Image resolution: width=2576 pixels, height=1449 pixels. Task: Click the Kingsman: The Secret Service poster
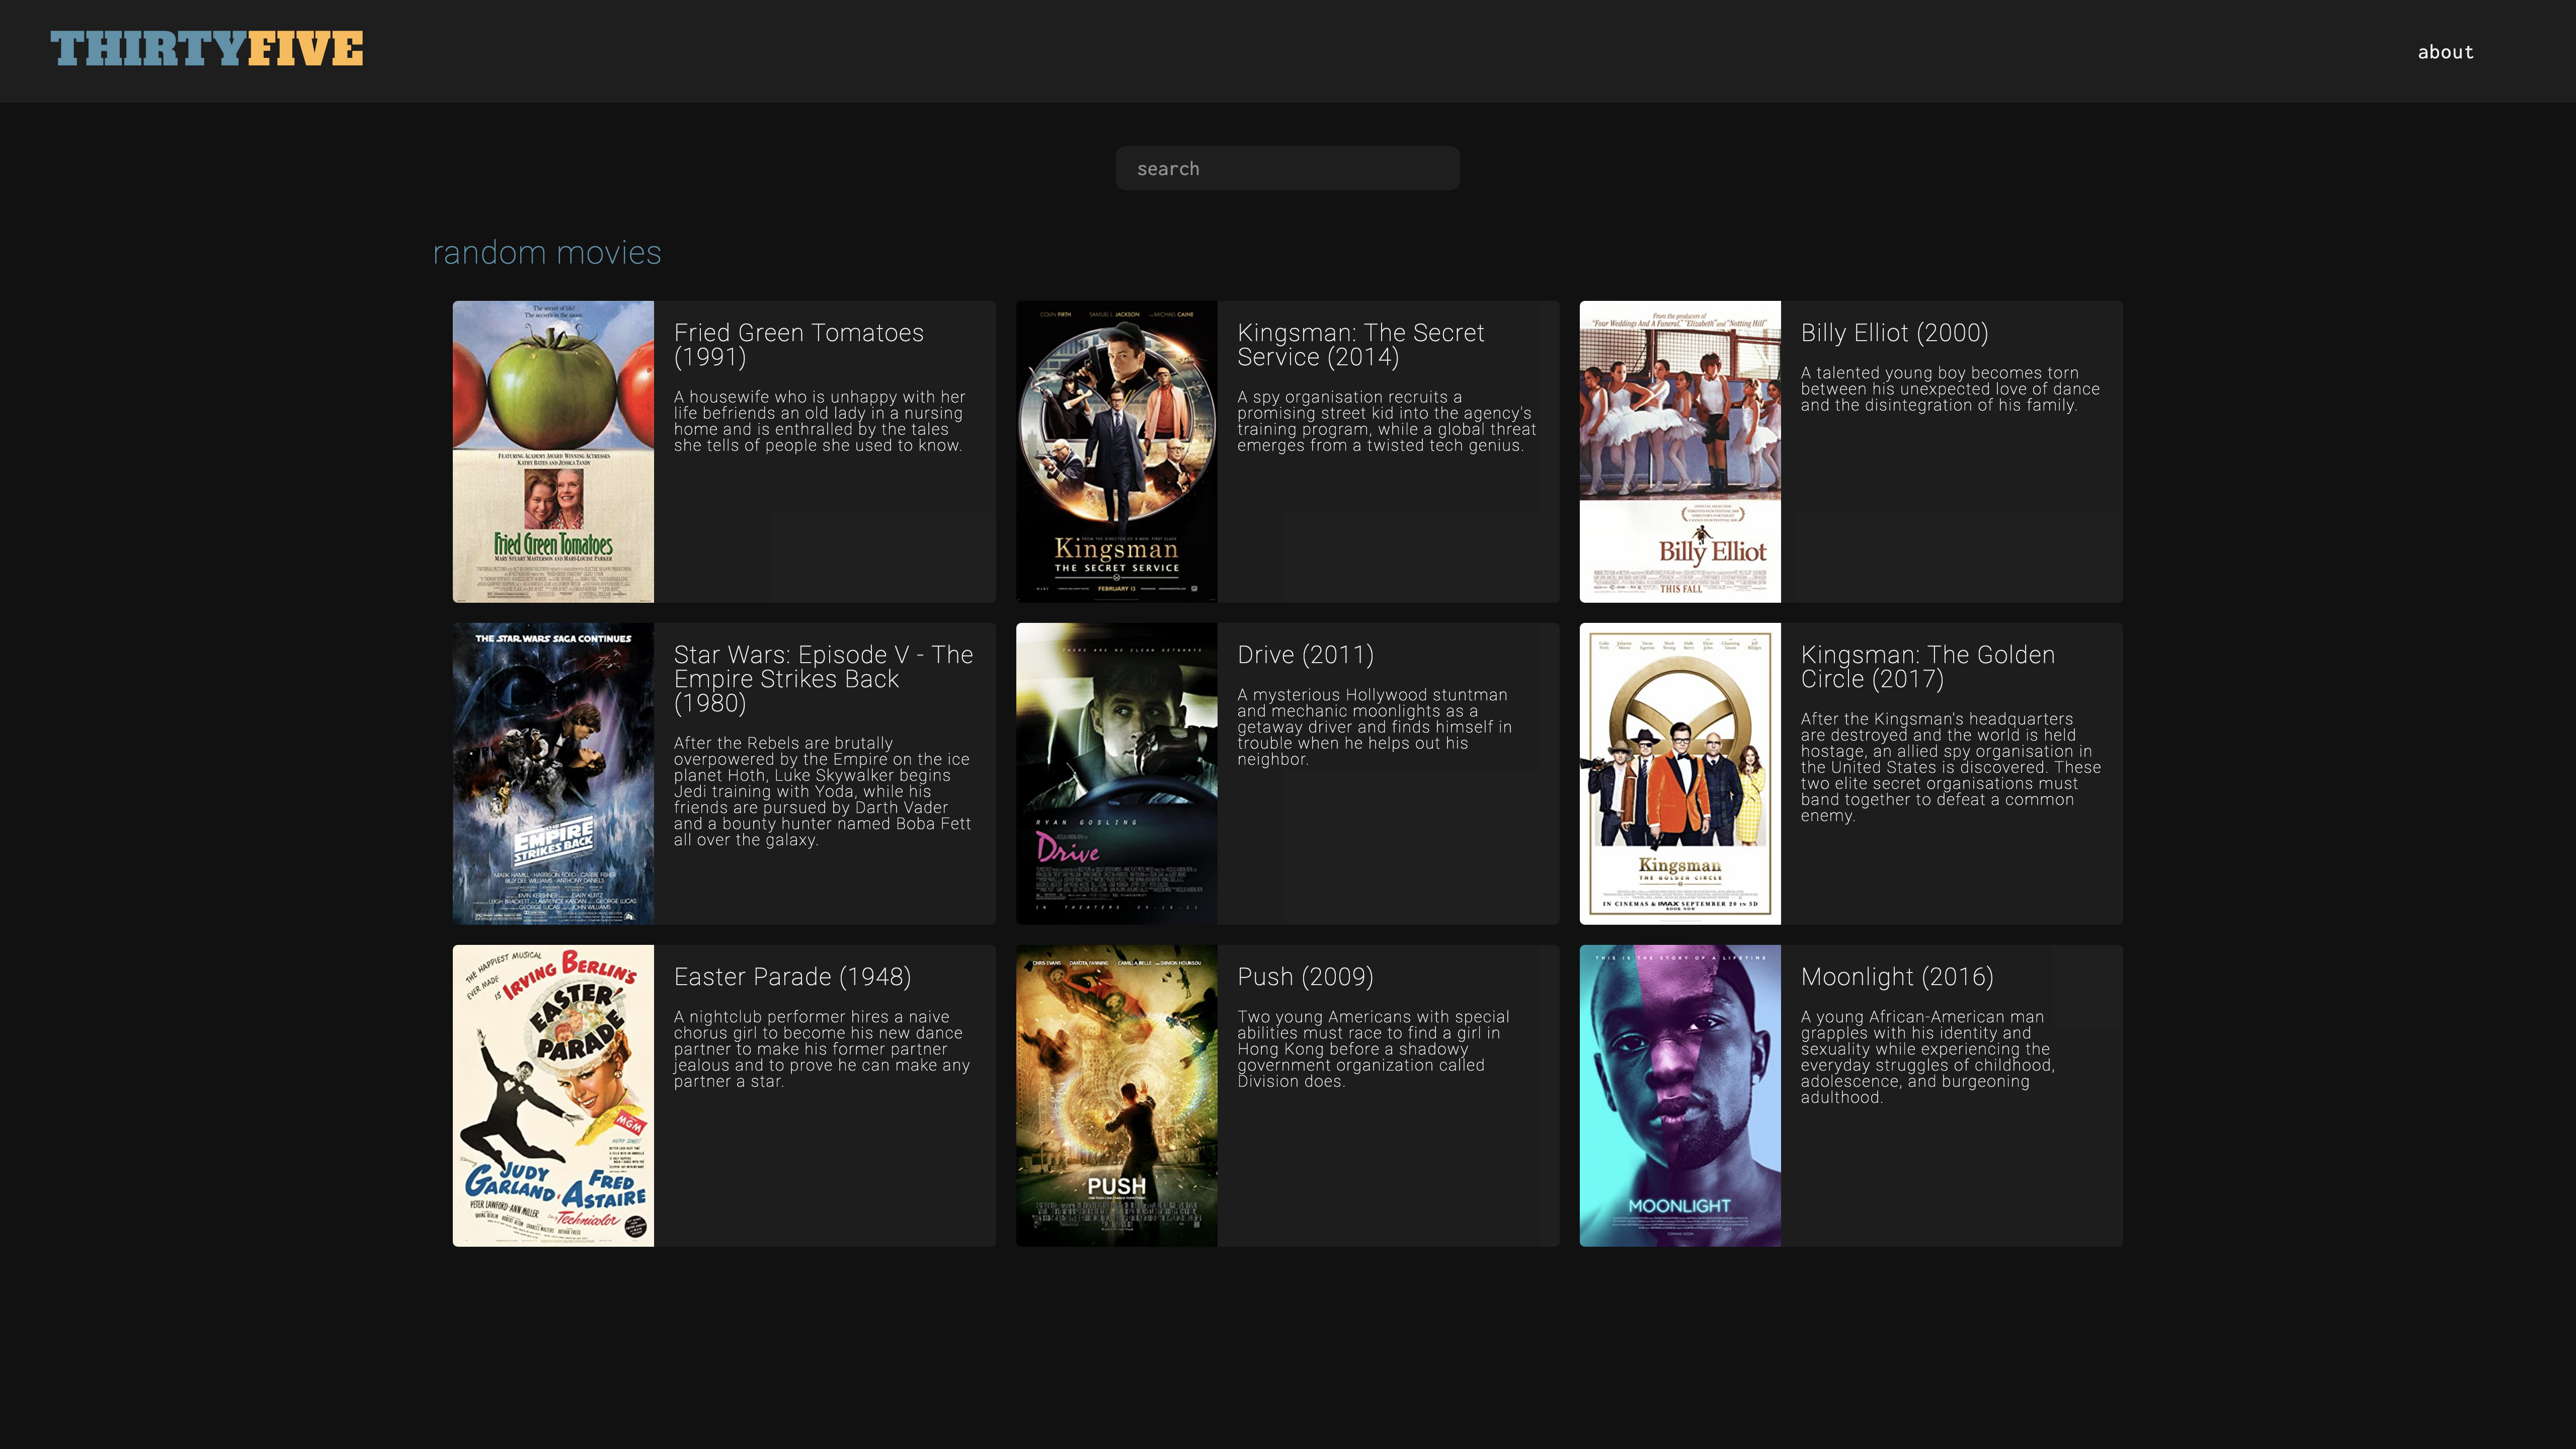tap(1116, 451)
